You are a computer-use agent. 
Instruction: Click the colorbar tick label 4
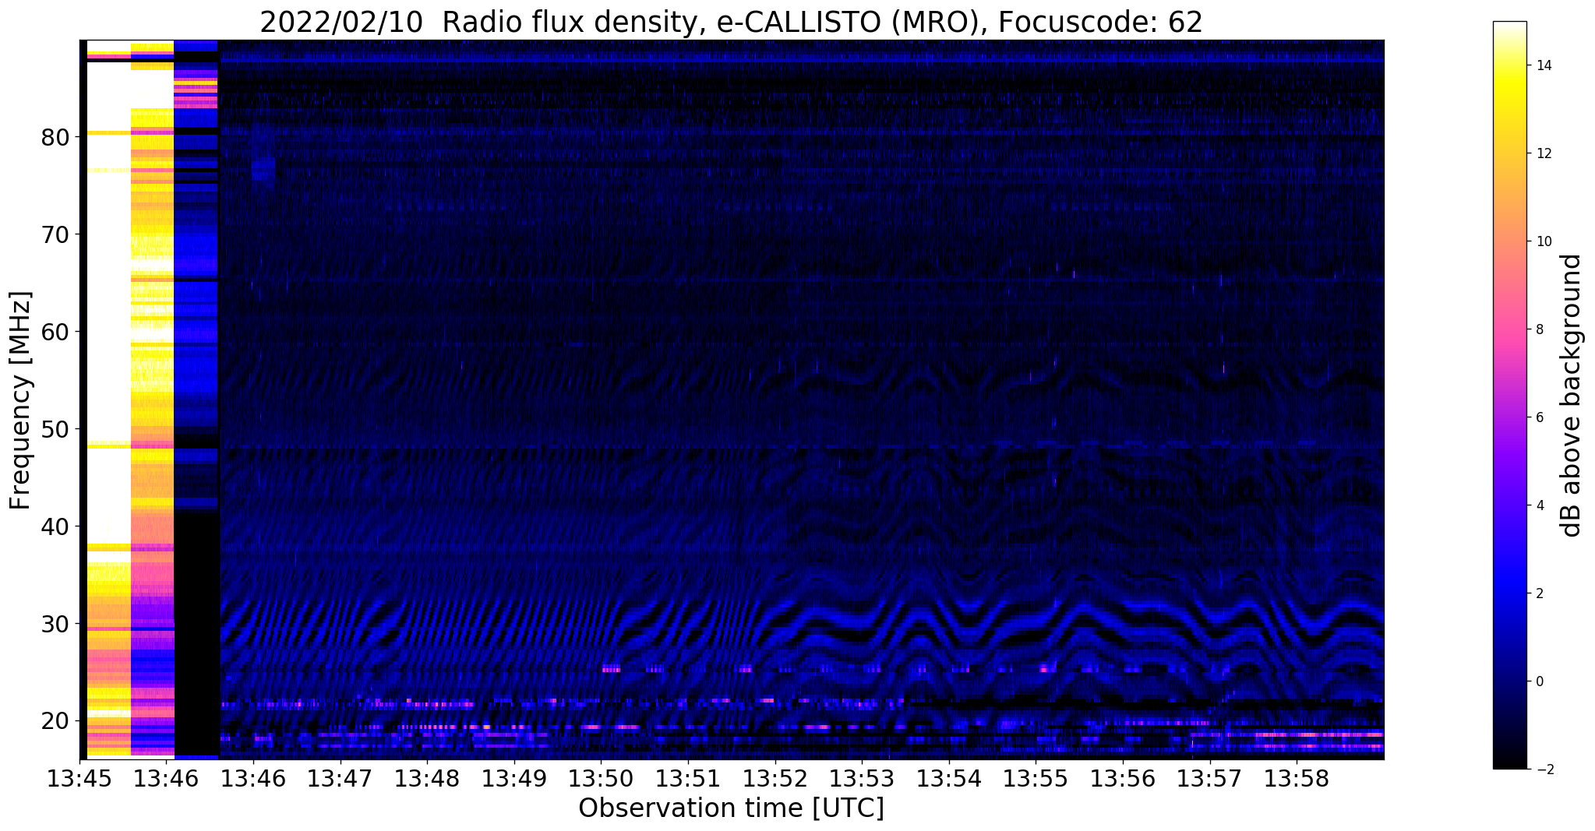point(1538,505)
